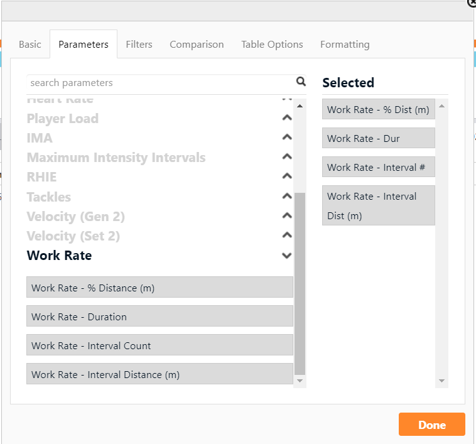
Task: Expand the IMA section chevron
Action: coord(287,137)
